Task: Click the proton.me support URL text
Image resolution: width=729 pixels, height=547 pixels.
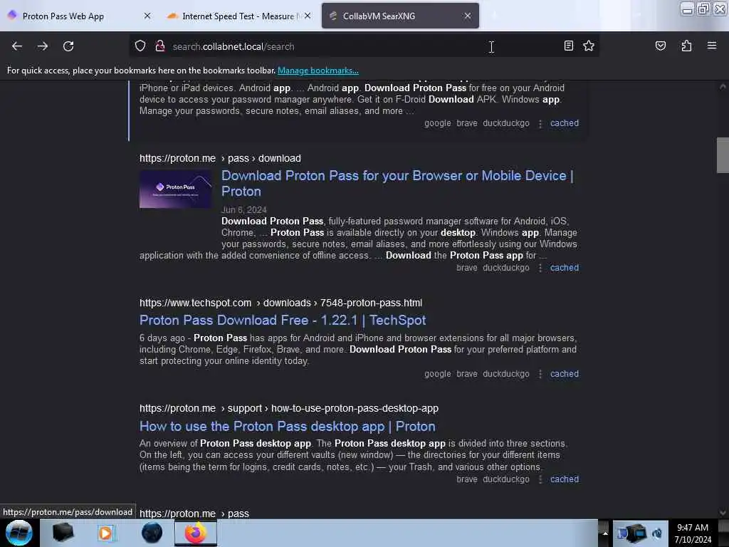Action: point(289,408)
